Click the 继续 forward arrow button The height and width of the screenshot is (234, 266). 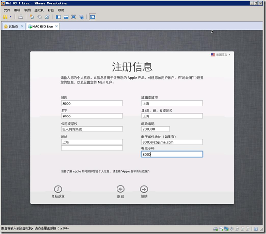pos(144,189)
